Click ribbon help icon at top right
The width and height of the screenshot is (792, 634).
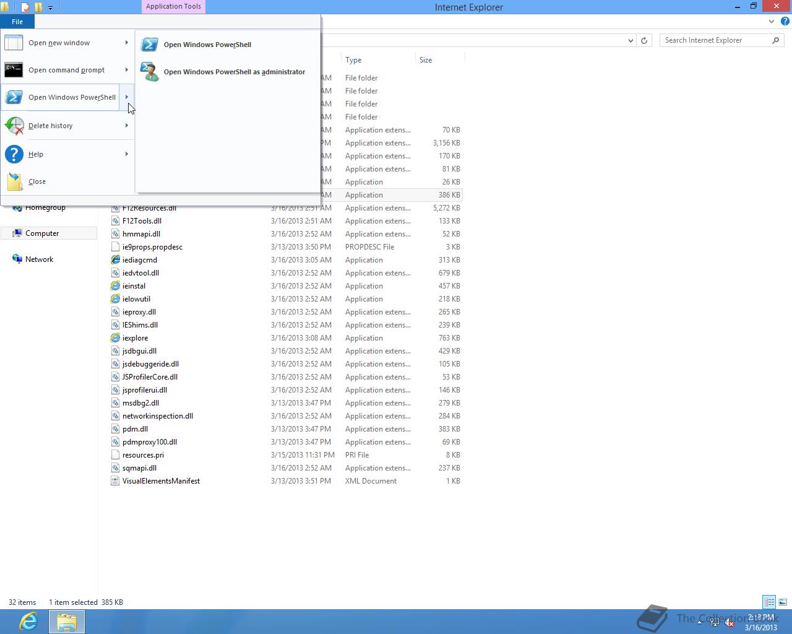pyautogui.click(x=785, y=21)
